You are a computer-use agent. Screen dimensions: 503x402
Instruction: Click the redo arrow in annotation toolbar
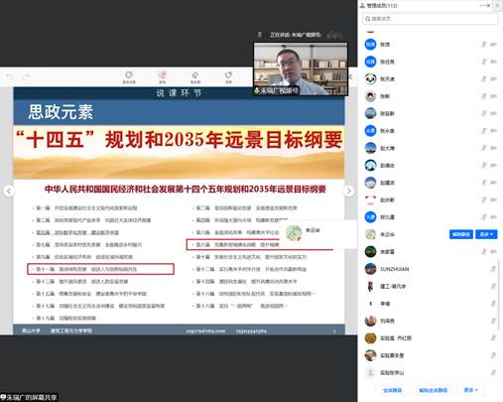pos(26,76)
